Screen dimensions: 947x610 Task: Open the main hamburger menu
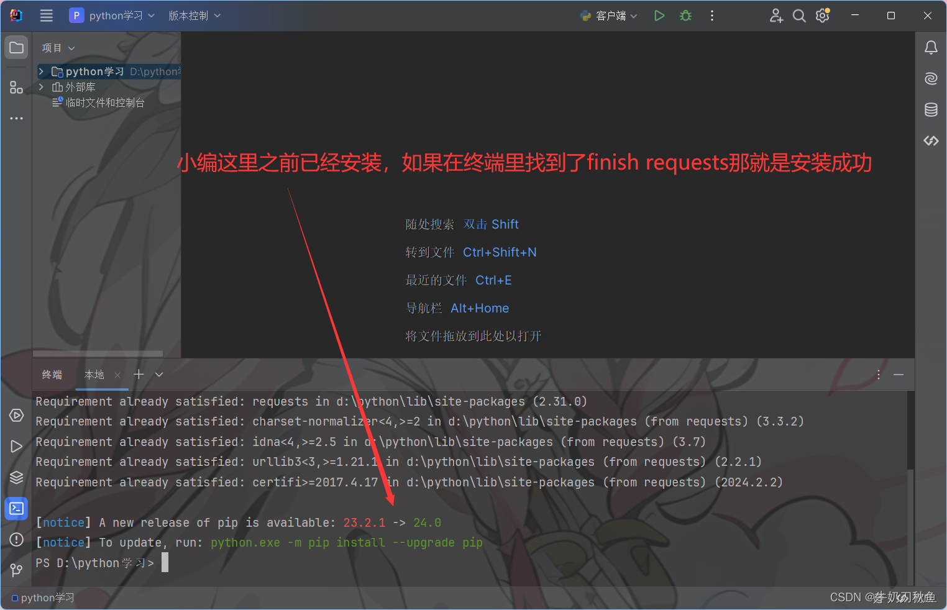pos(46,16)
